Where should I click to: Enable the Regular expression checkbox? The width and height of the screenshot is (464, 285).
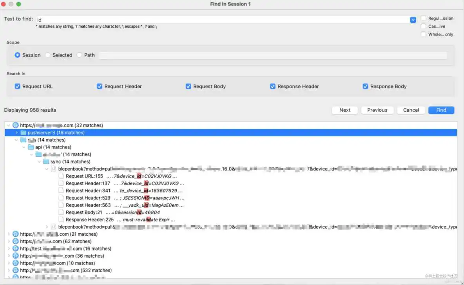(x=424, y=18)
